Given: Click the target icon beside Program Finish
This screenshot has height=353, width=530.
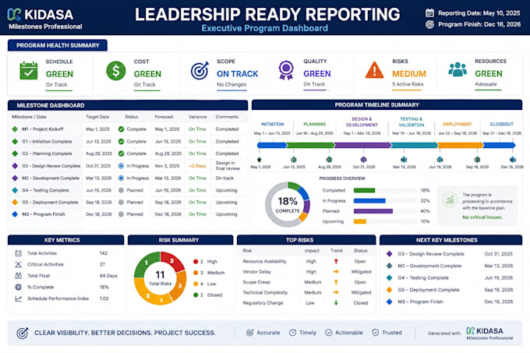Looking at the screenshot, I should [429, 24].
